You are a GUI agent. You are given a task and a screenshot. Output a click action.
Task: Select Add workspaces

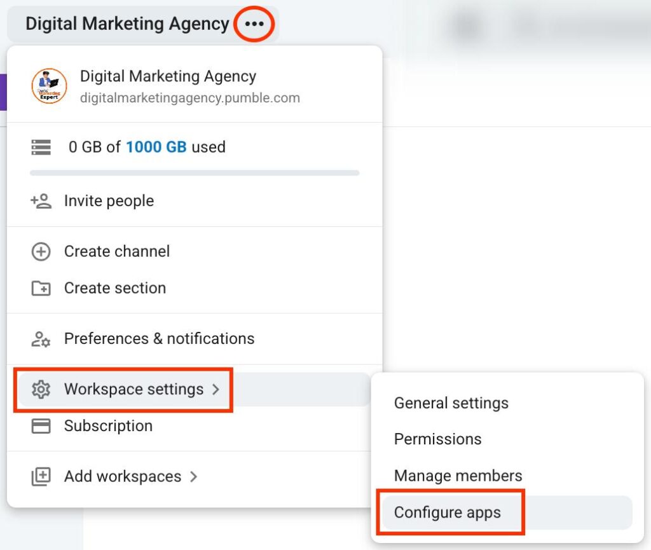coord(195,476)
